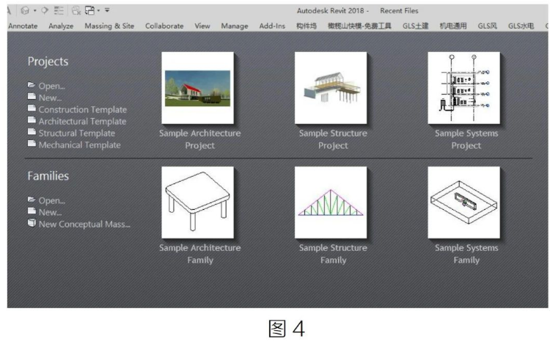550x347 pixels.
Task: Open the 构件坞 ribbon tab
Action: pos(307,26)
